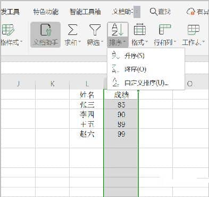The height and width of the screenshot is (197, 209).
Task: Select the 成绩 header cell
Action: point(121,95)
